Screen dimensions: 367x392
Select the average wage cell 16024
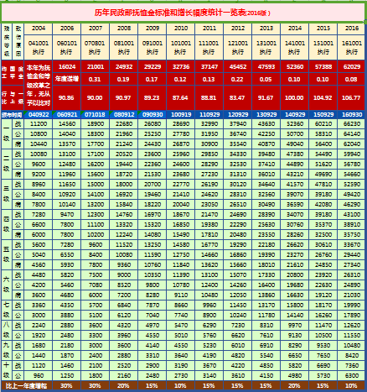(x=67, y=67)
